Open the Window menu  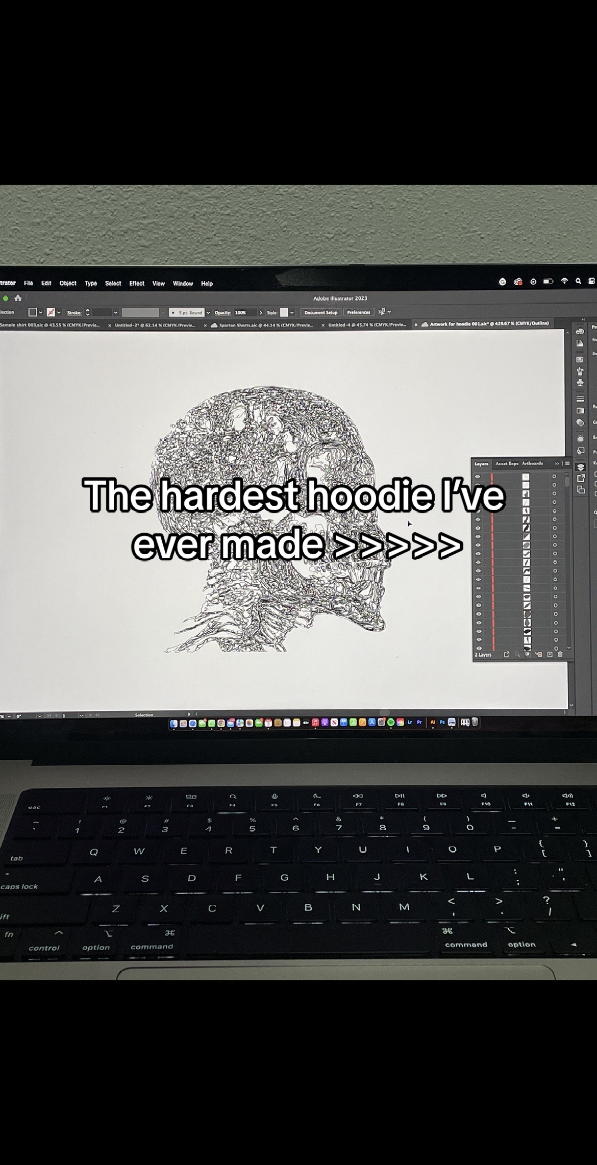coord(183,283)
